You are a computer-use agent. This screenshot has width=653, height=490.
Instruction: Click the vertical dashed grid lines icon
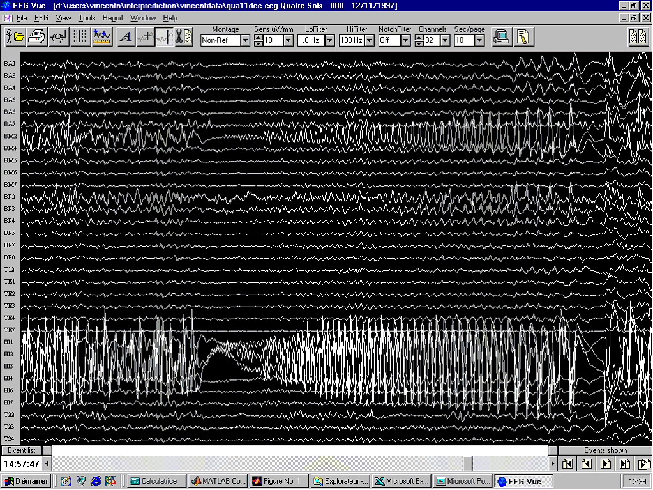[80, 36]
